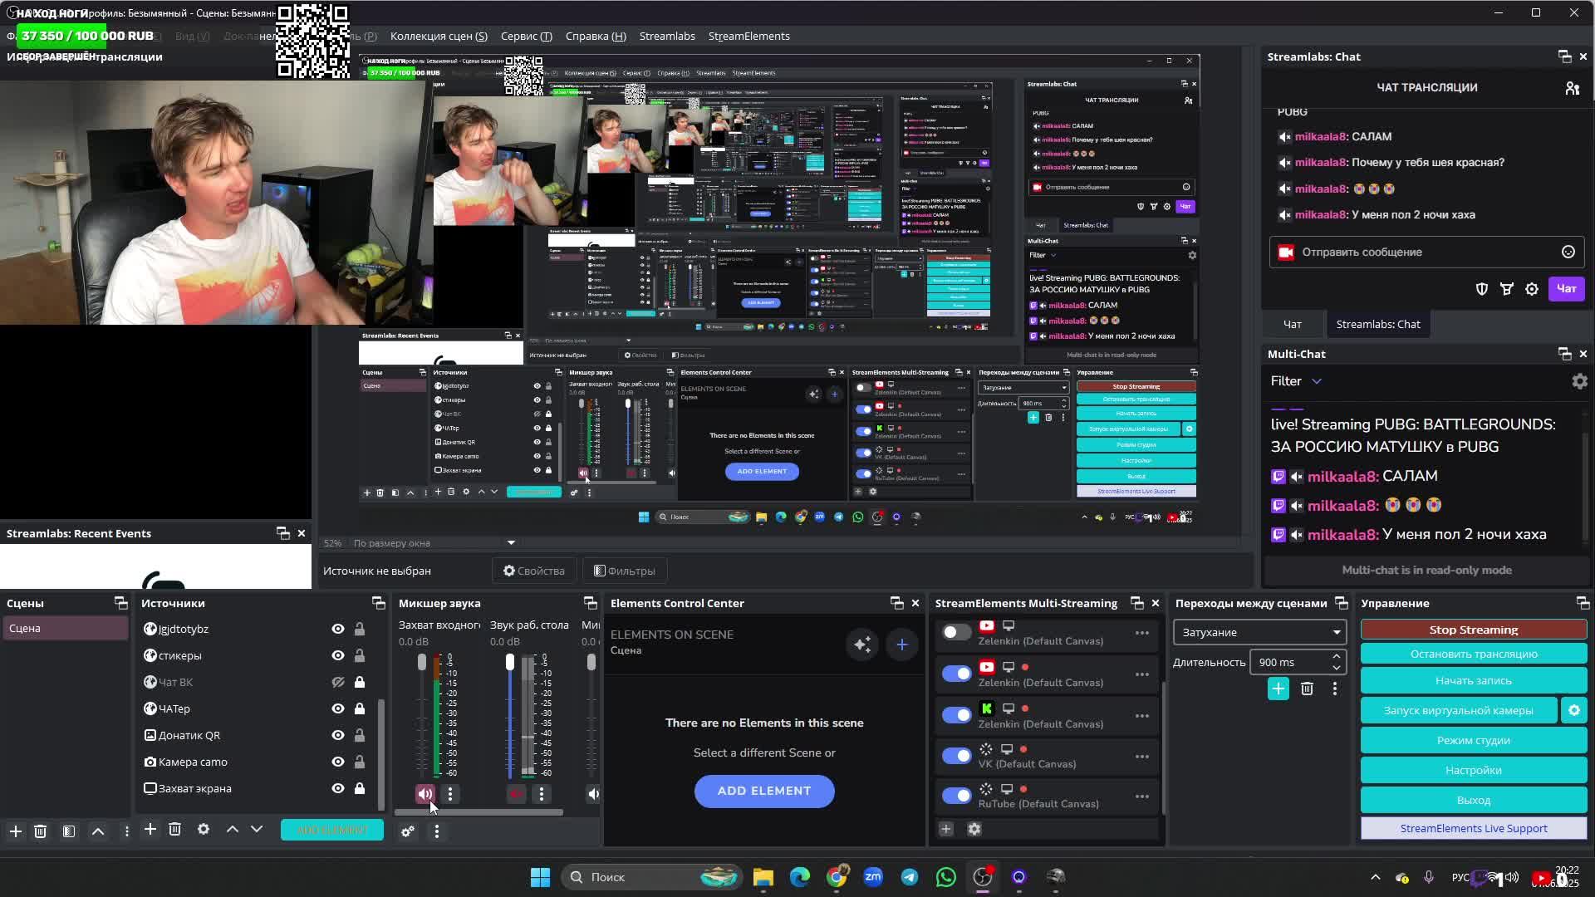Open Сервис menu
The image size is (1595, 897).
coord(526,36)
